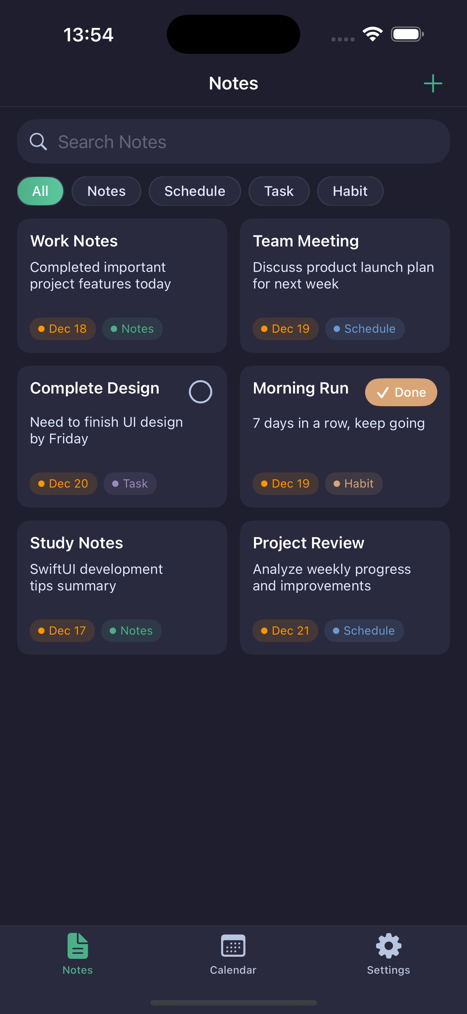Image resolution: width=467 pixels, height=1014 pixels.
Task: Open the Settings gear icon
Action: [x=388, y=945]
